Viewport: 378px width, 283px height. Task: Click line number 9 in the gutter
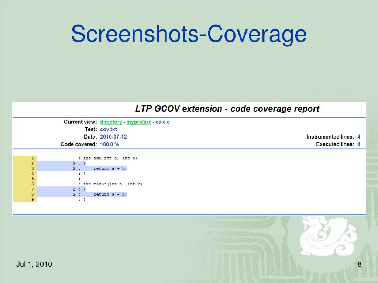(32, 199)
